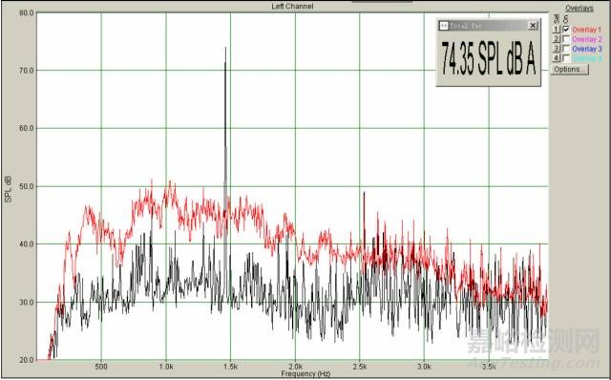Click the Set button numbered 2
This screenshot has width=611, height=380.
(x=556, y=39)
